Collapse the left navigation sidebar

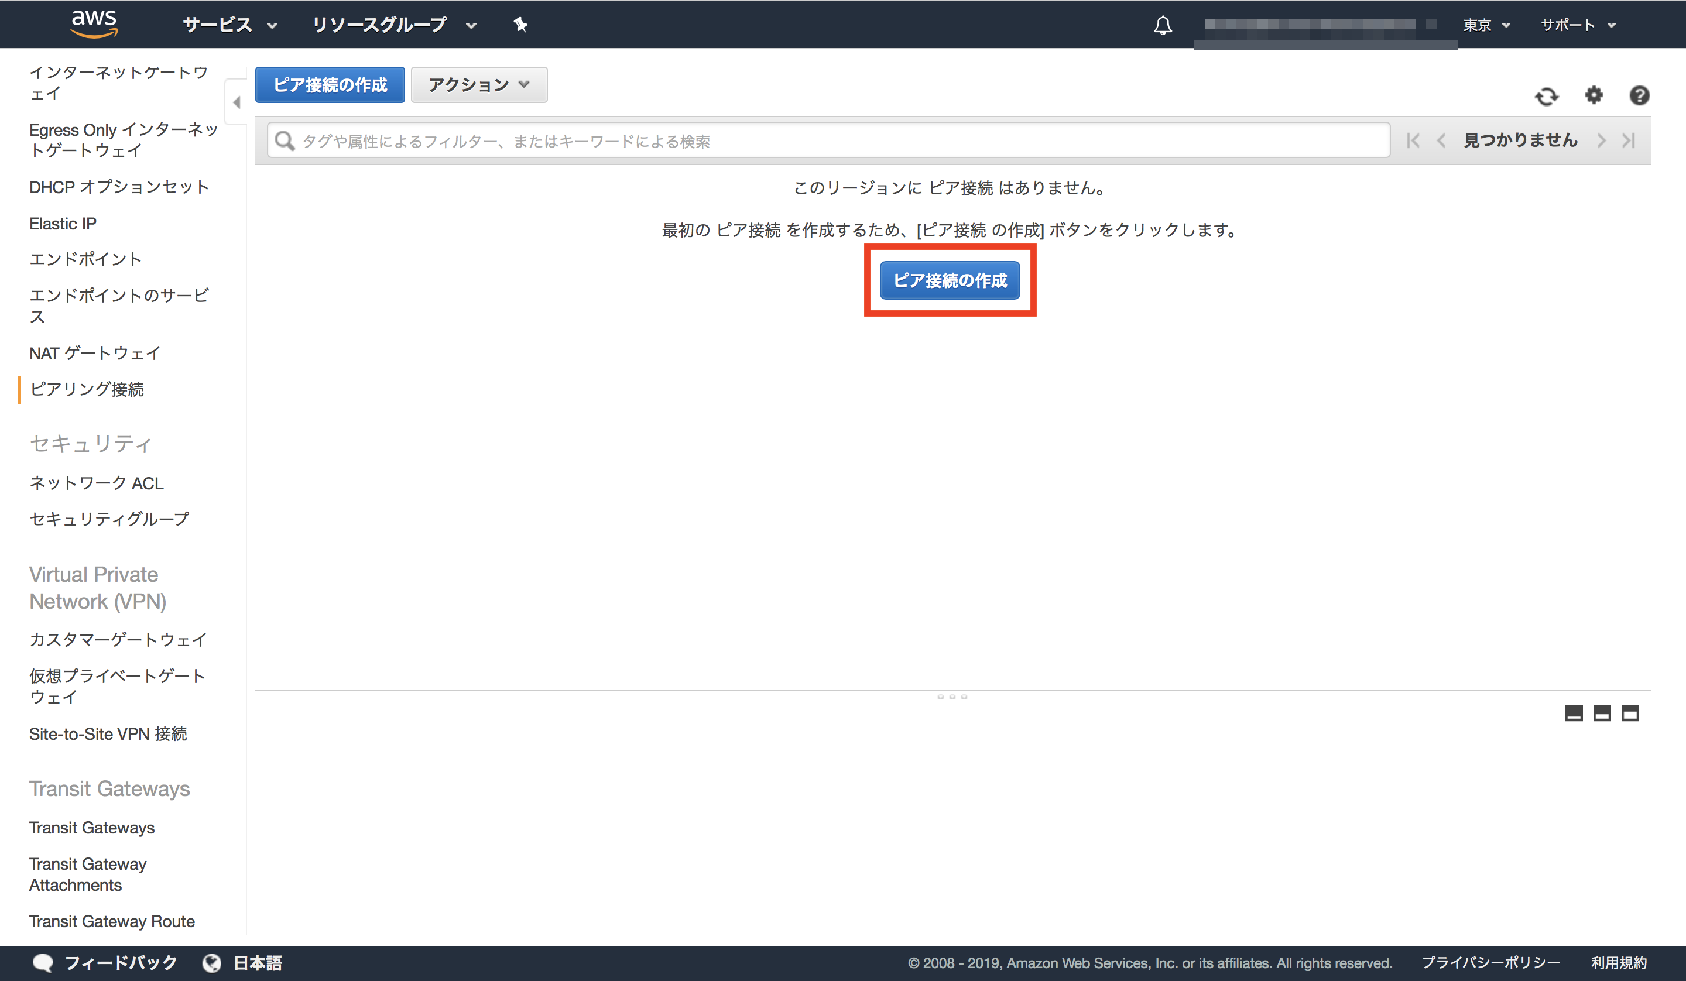coord(236,103)
